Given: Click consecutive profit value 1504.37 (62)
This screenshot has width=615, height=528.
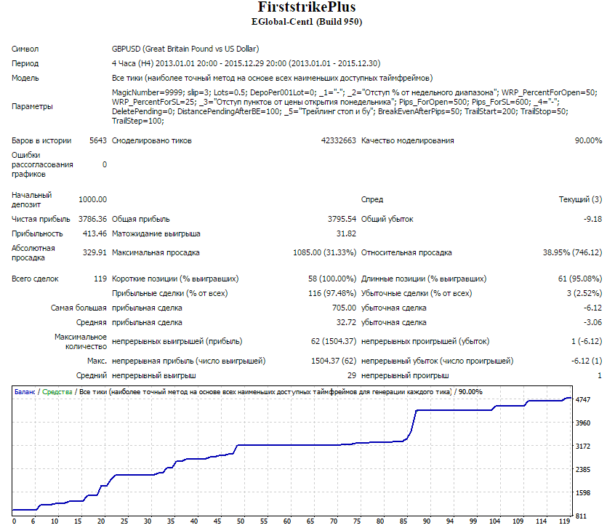Looking at the screenshot, I should [x=334, y=361].
